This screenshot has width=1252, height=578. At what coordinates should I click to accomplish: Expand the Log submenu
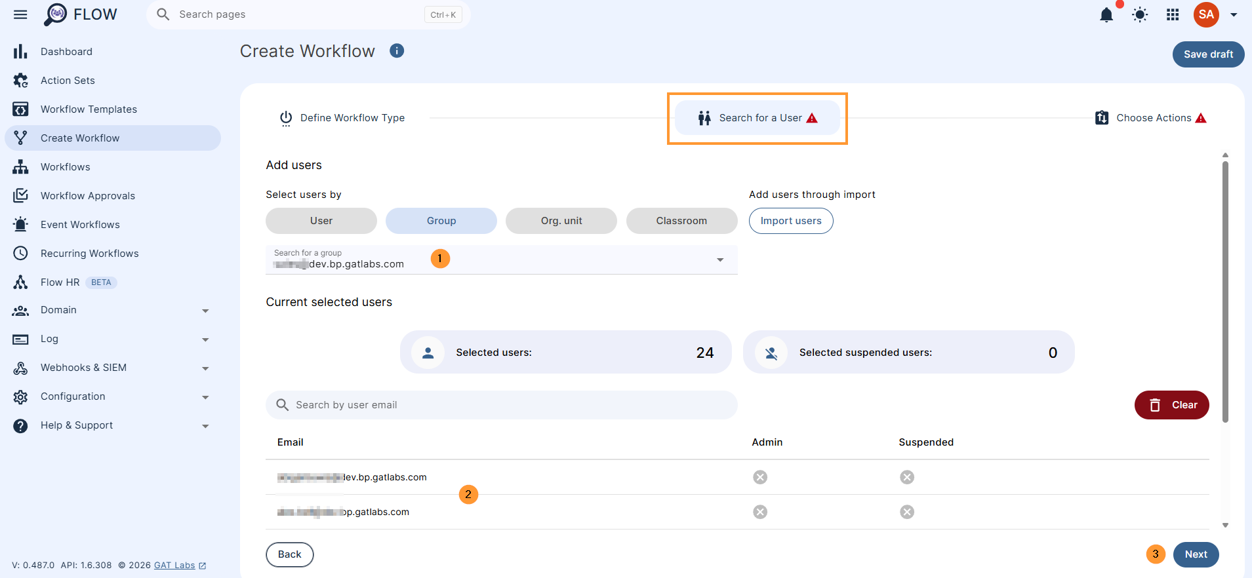[x=205, y=339]
